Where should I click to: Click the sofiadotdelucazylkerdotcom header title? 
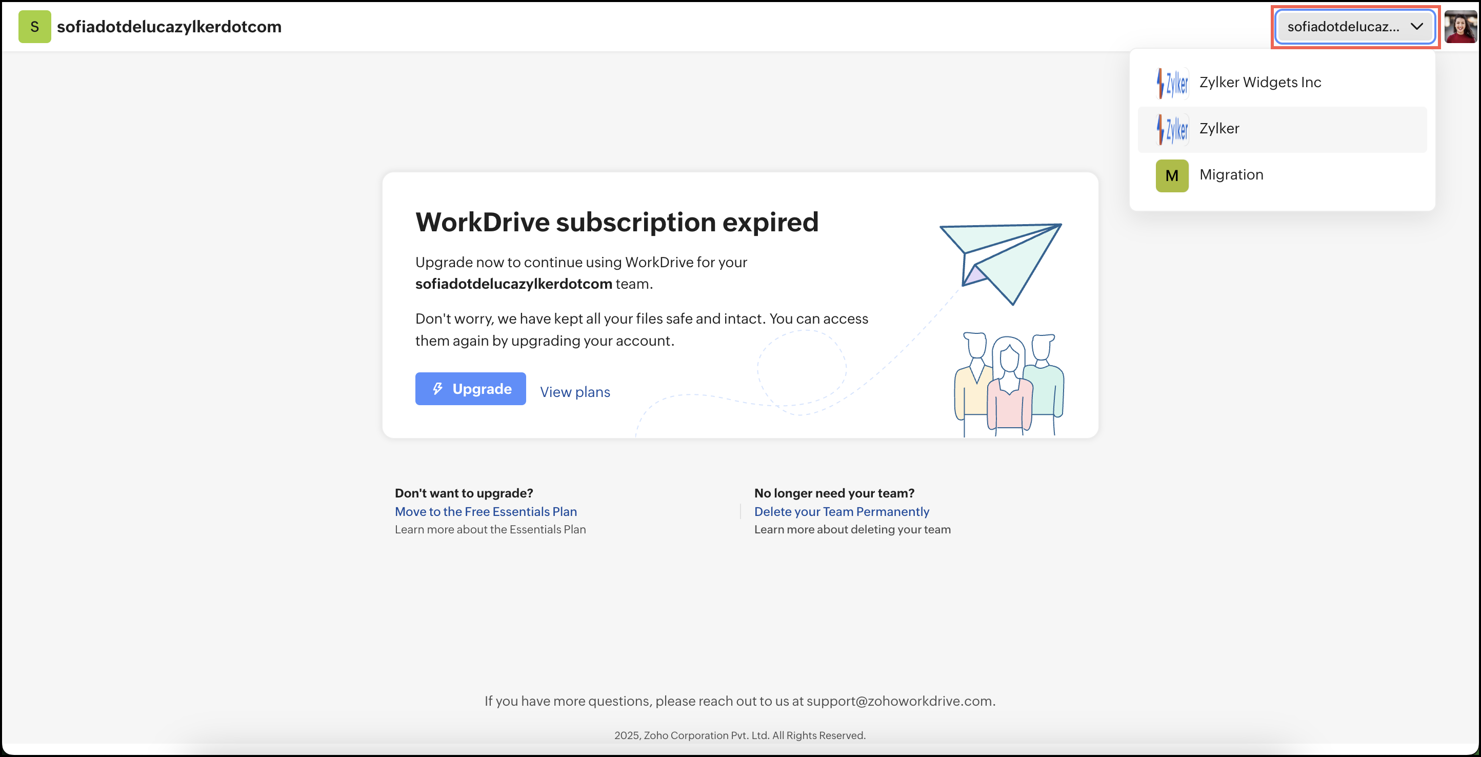[169, 27]
